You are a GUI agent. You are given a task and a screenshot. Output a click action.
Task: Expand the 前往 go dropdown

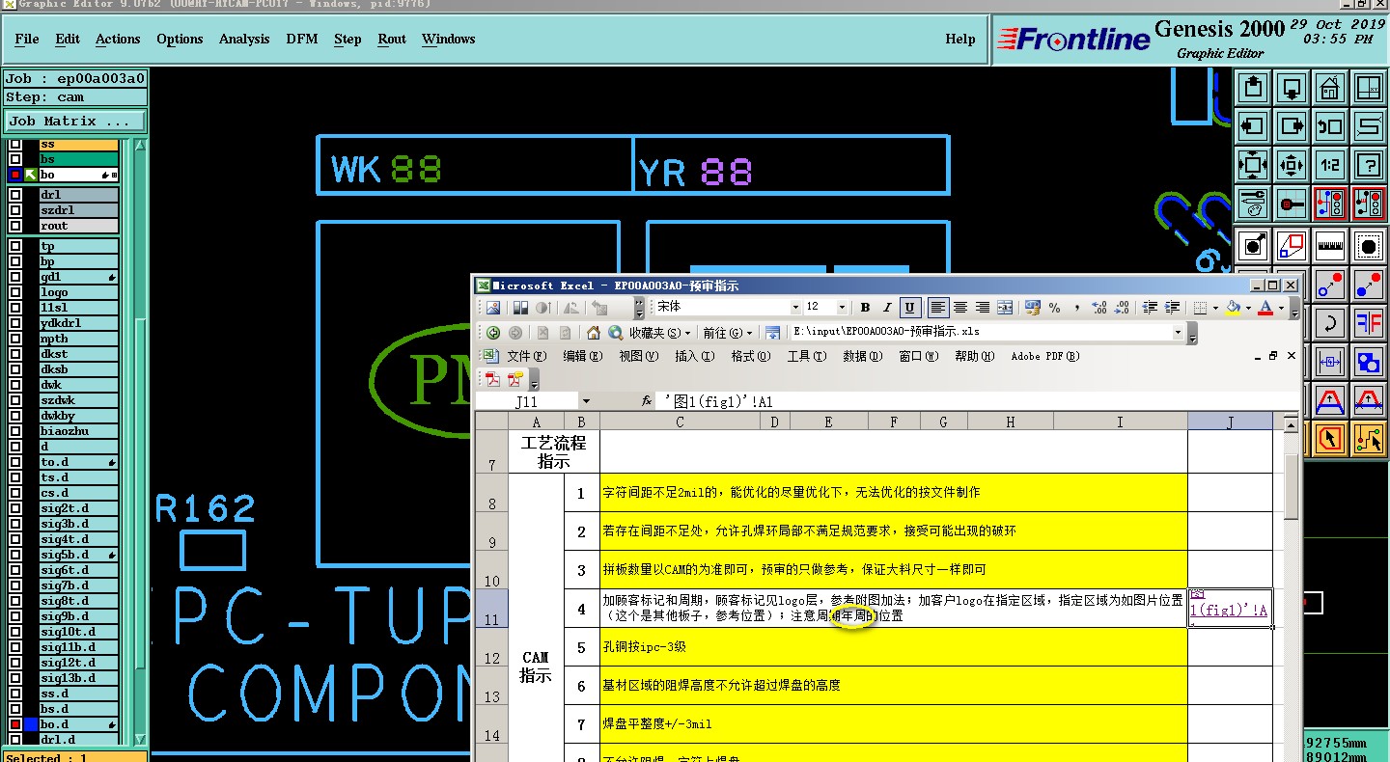click(728, 333)
